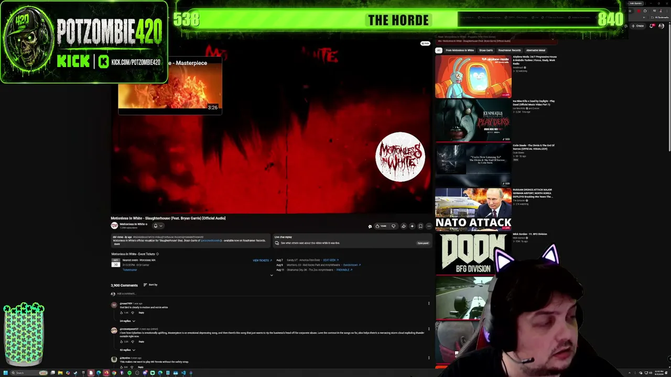Open the Chrome three-dot menu

pyautogui.click(x=668, y=10)
